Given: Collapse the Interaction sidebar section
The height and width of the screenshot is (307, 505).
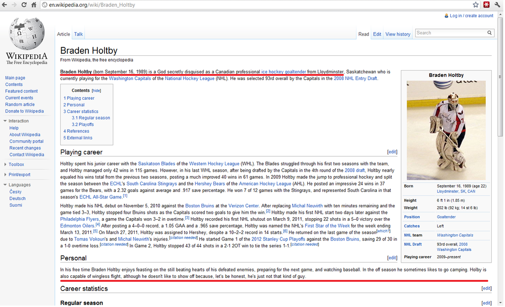Looking at the screenshot, I should (x=5, y=121).
